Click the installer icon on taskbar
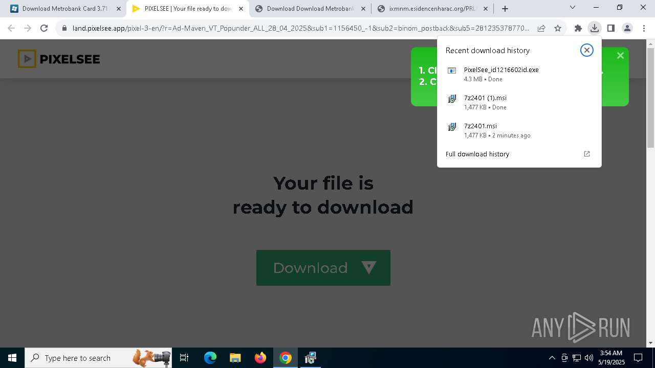Screen dimensions: 655x368 pyautogui.click(x=311, y=358)
